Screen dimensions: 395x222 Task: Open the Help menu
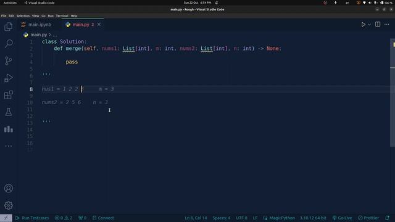click(x=74, y=15)
